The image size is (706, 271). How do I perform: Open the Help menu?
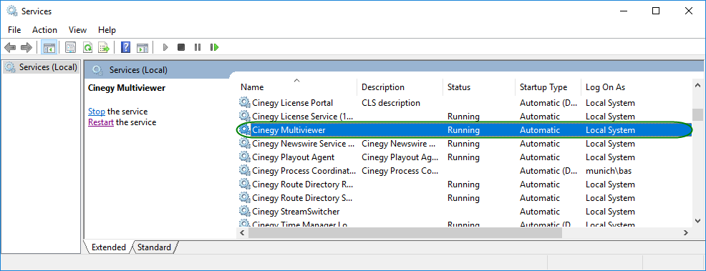point(107,29)
